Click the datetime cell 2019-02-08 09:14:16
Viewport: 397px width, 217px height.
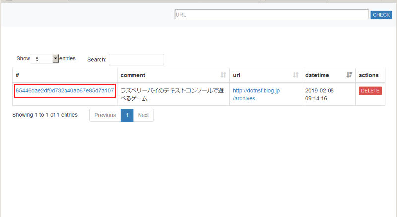[x=329, y=94]
